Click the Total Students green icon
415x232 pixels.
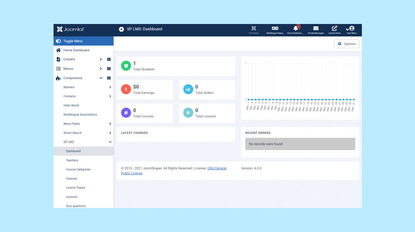126,66
